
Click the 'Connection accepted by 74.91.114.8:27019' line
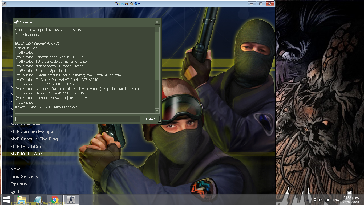(48, 30)
